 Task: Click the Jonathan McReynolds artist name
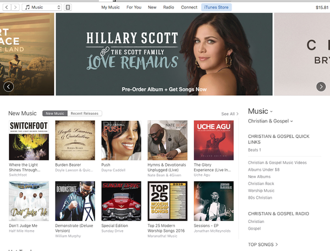coord(212,231)
